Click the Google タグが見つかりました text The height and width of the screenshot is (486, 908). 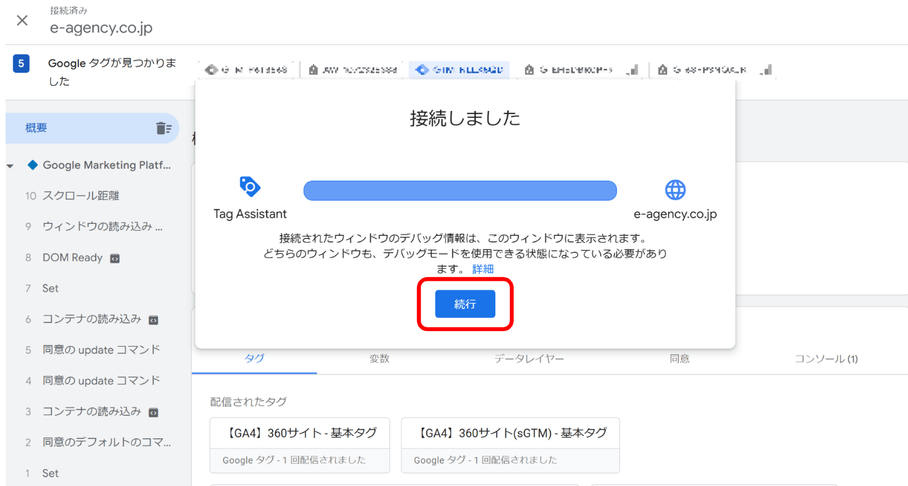(112, 72)
